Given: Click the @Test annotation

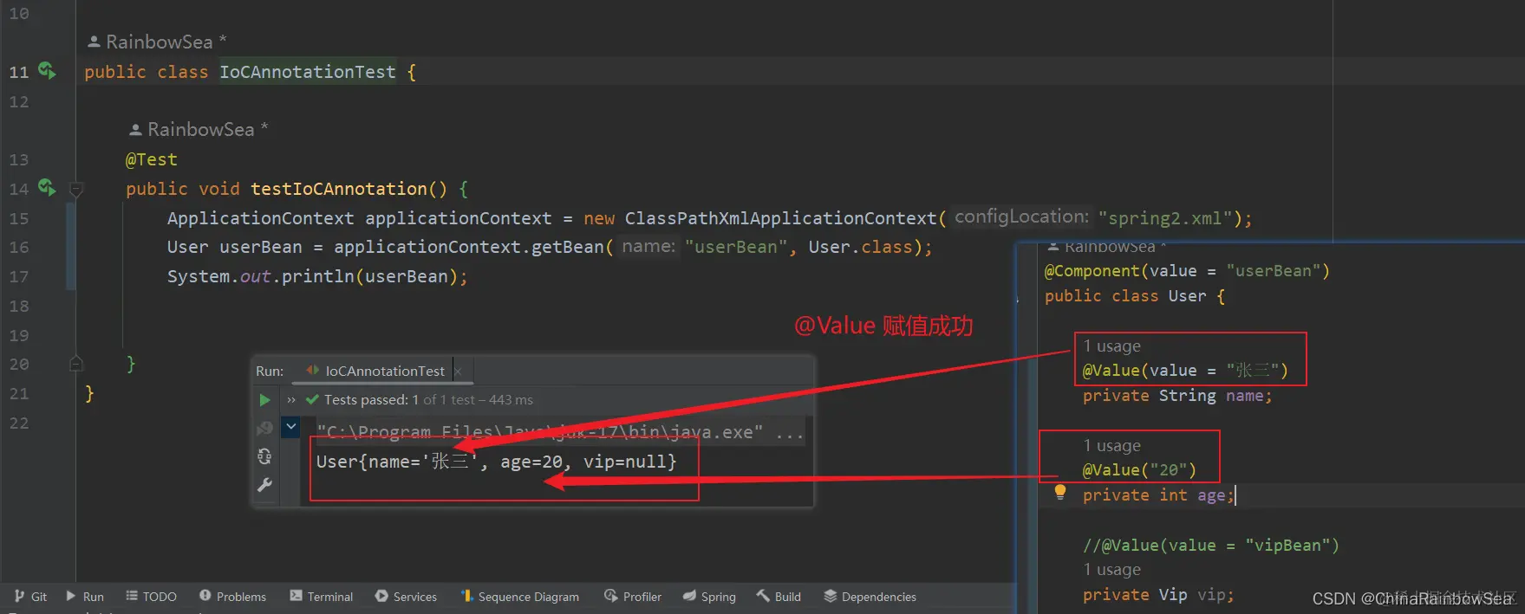Looking at the screenshot, I should point(152,159).
